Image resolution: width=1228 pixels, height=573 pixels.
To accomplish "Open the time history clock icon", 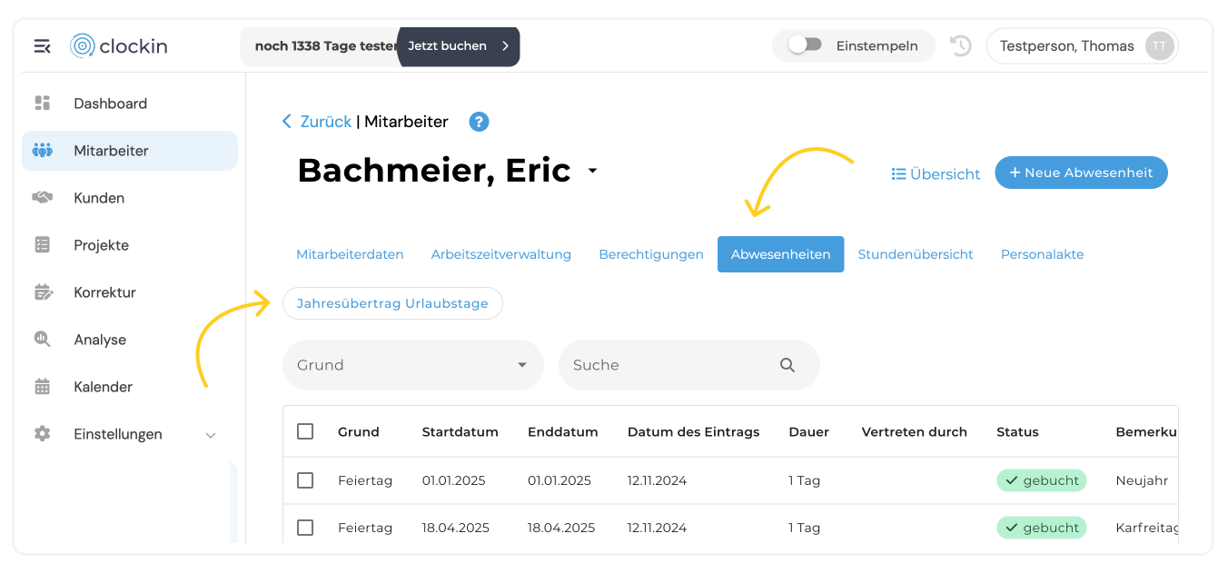I will click(960, 45).
